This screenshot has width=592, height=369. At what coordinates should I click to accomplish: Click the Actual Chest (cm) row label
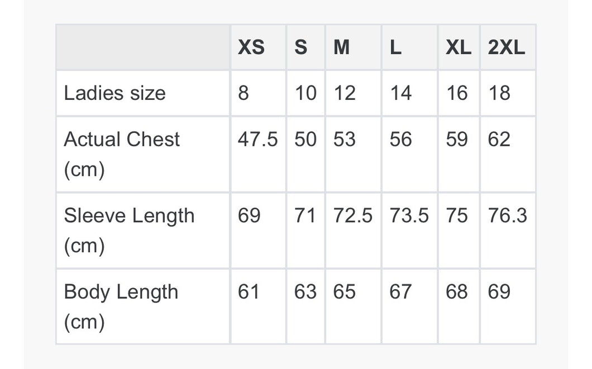143,154
